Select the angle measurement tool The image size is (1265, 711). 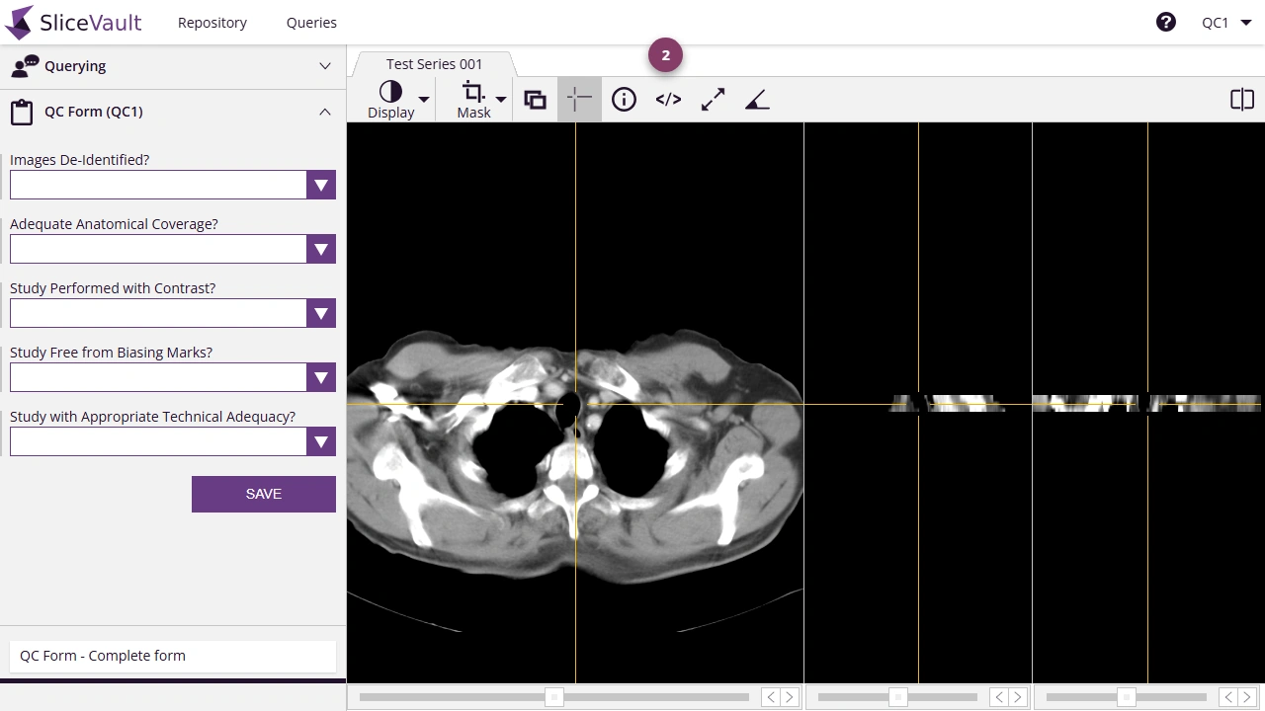(757, 99)
